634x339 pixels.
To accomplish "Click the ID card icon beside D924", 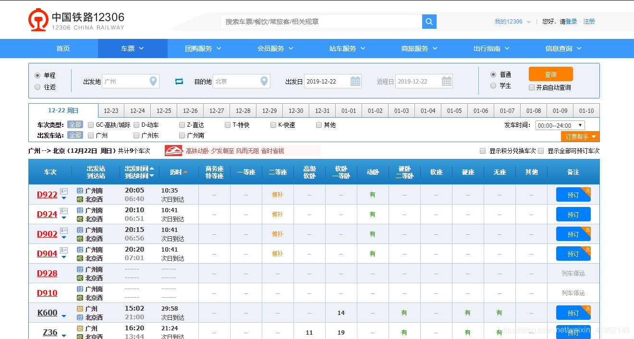I will pyautogui.click(x=64, y=211).
